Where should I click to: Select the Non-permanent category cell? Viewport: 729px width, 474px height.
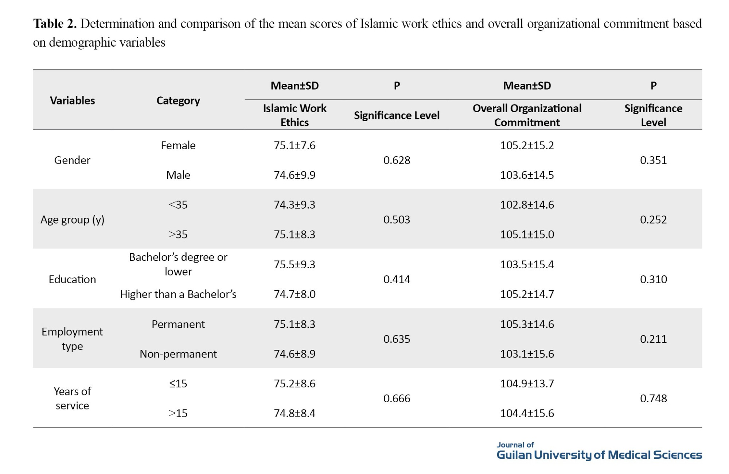tap(178, 354)
